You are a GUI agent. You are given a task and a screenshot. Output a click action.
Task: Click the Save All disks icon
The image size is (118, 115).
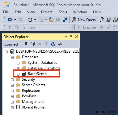click(65, 20)
